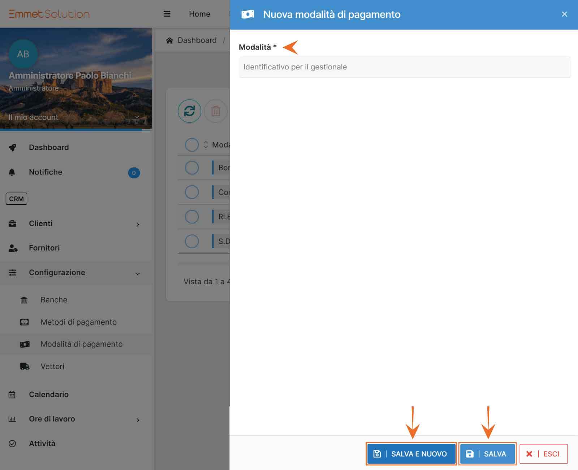Click the AB user avatar

click(23, 54)
